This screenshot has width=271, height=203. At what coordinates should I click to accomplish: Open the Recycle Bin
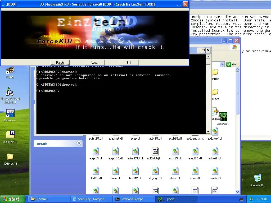(258, 180)
